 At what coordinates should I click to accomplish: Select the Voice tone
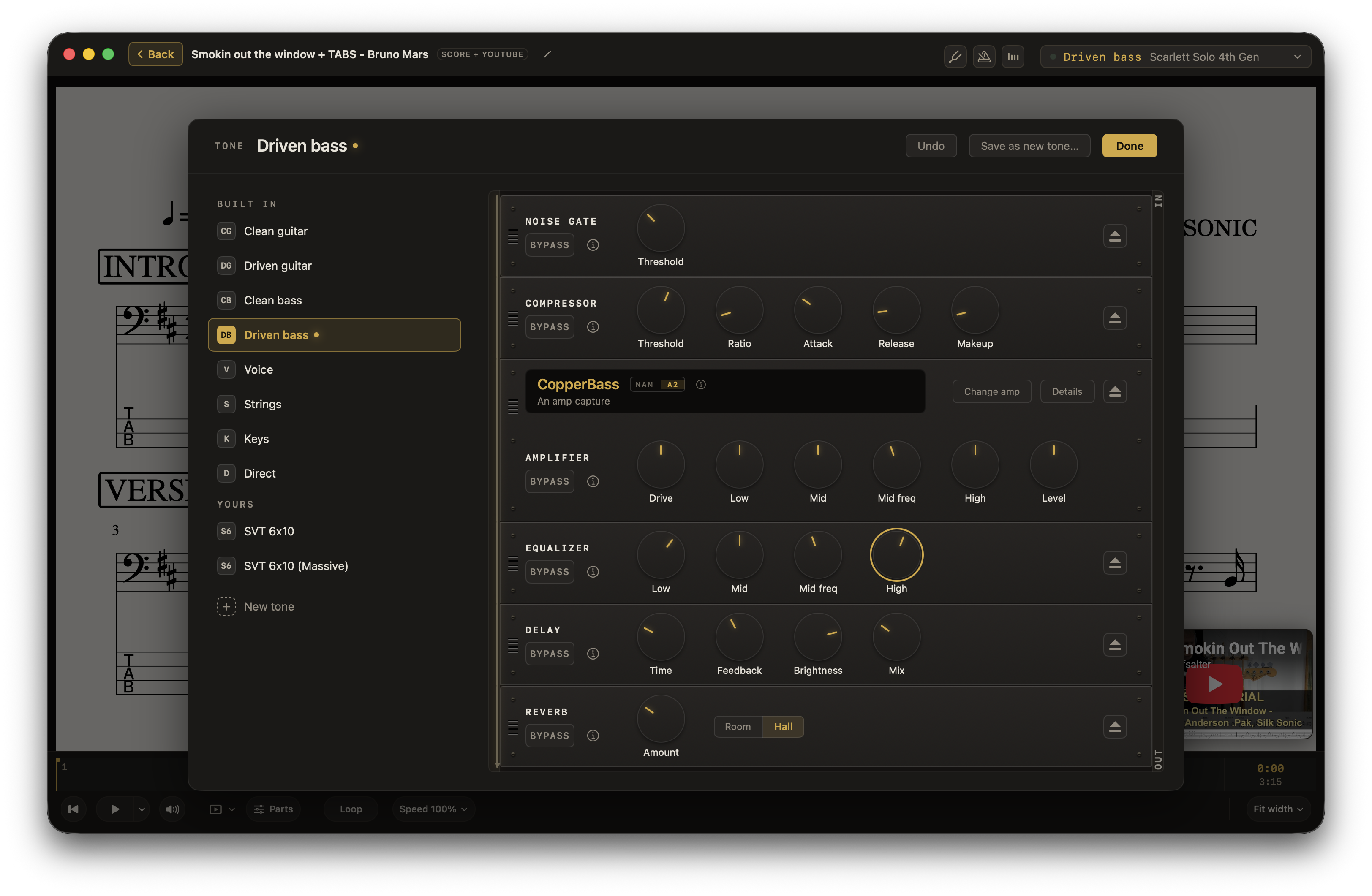(x=335, y=369)
